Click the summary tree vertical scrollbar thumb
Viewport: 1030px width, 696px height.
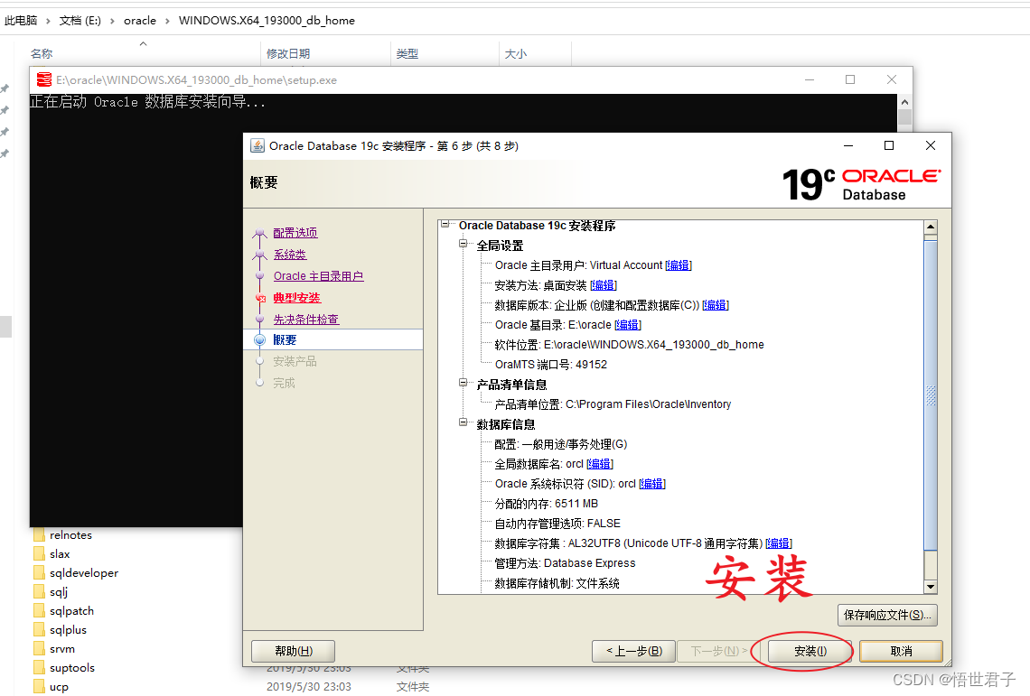coord(930,394)
